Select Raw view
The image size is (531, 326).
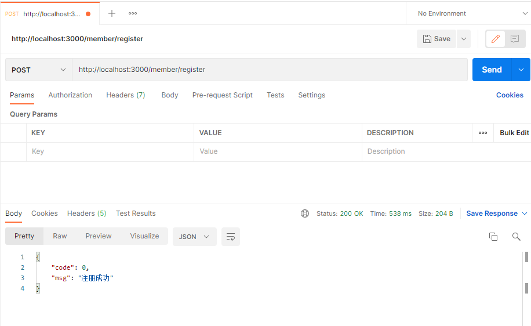(60, 236)
